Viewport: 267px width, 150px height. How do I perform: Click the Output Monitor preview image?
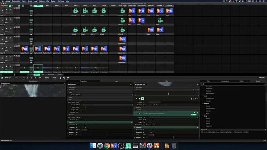coord(33,90)
